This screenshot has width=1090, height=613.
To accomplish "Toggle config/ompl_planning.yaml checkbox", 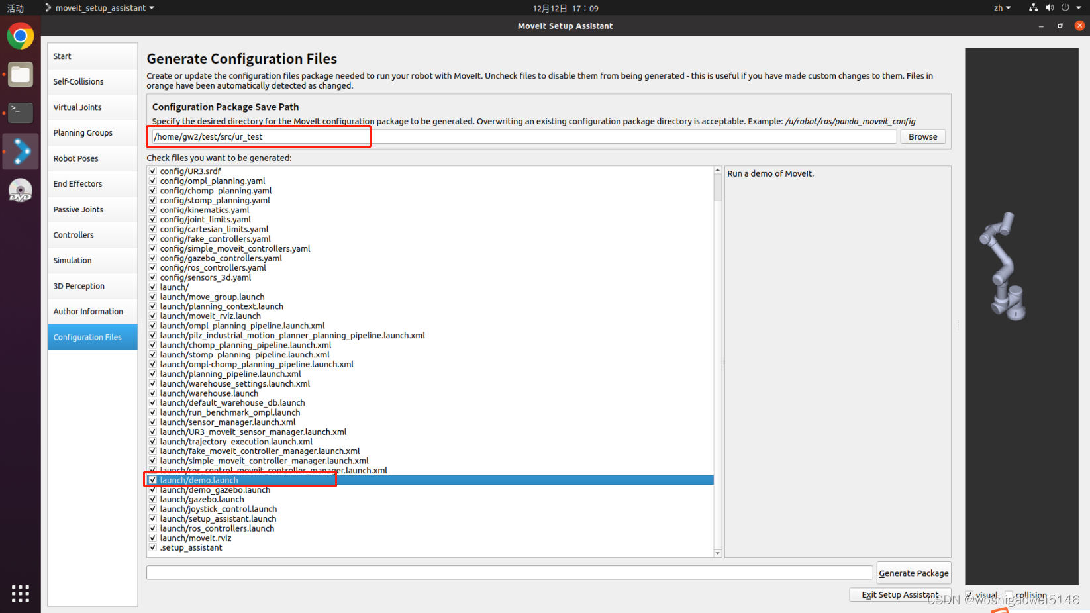I will point(153,181).
